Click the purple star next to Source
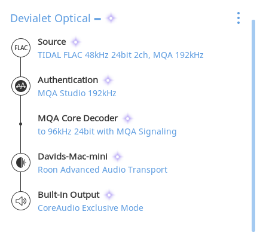Screen dimensions: 266x242 coord(75,42)
